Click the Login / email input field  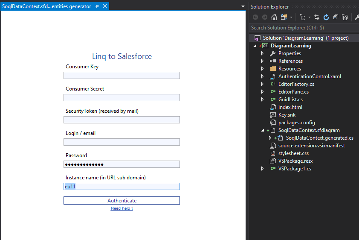point(122,142)
